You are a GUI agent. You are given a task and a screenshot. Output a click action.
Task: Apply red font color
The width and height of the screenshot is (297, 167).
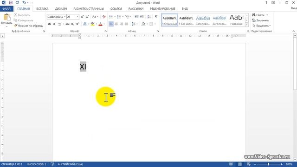(100, 24)
